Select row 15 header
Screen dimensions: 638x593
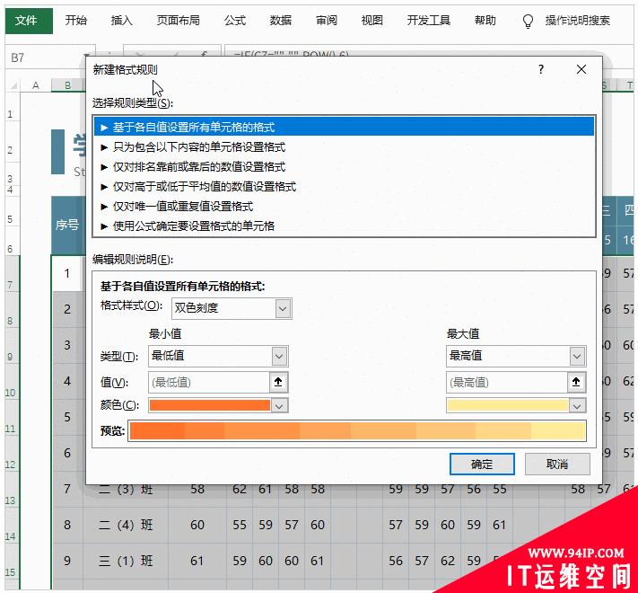click(x=12, y=561)
